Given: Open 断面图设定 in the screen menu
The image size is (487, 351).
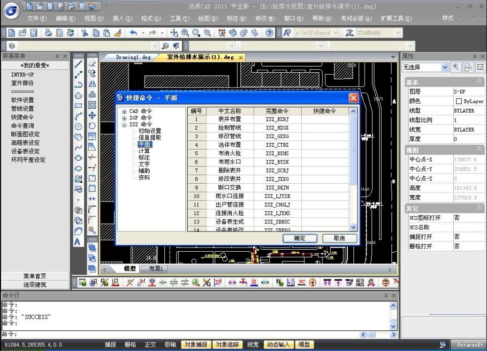Looking at the screenshot, I should pyautogui.click(x=25, y=134).
